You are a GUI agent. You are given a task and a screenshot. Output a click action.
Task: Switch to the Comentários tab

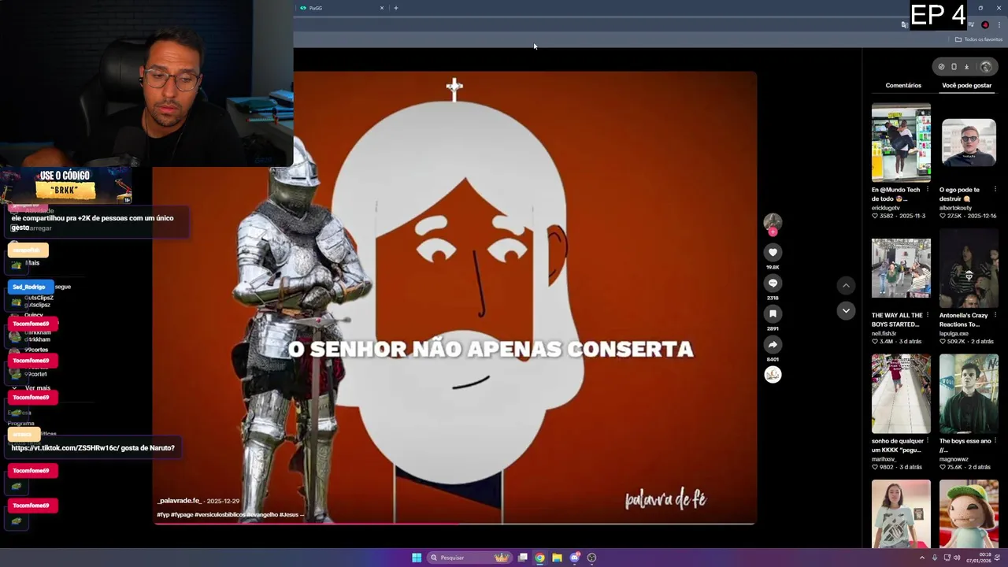point(903,85)
